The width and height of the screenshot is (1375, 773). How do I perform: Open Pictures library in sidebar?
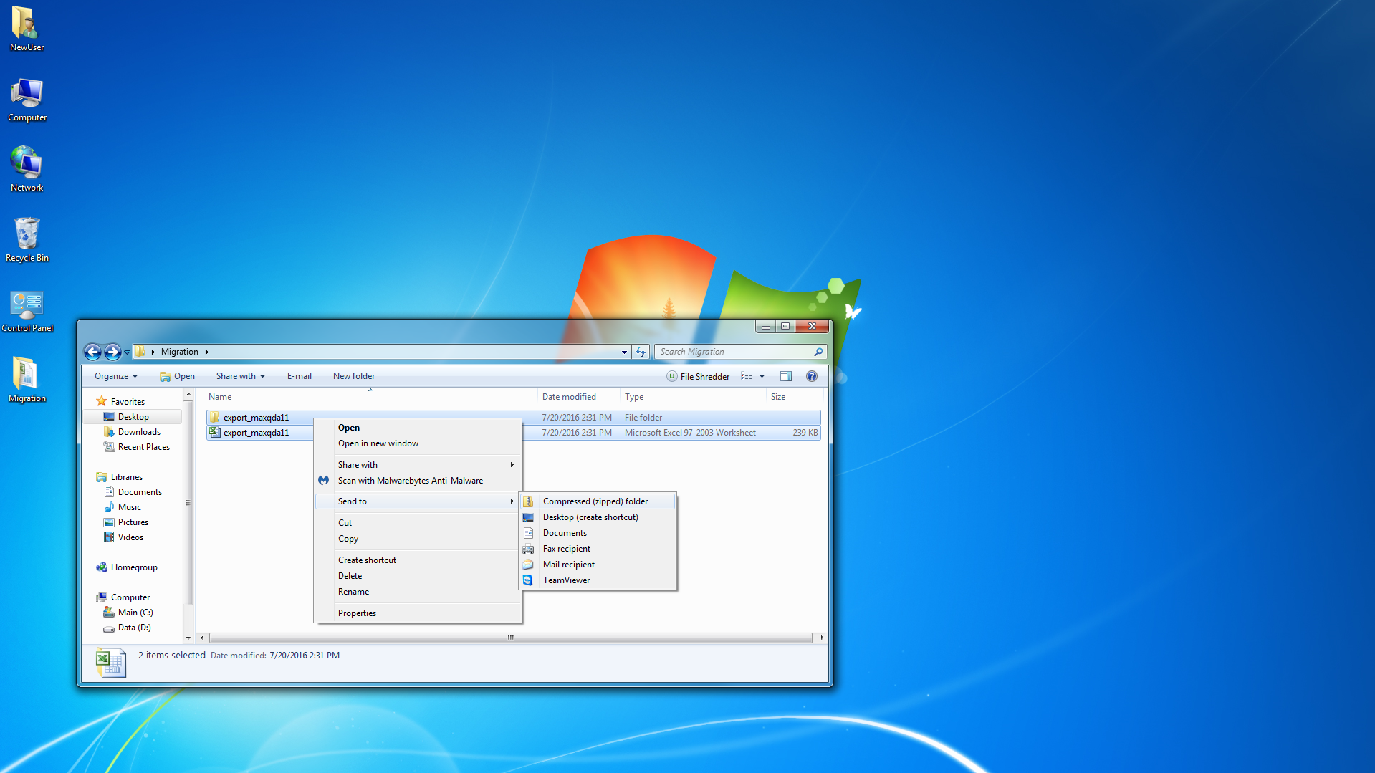tap(133, 522)
